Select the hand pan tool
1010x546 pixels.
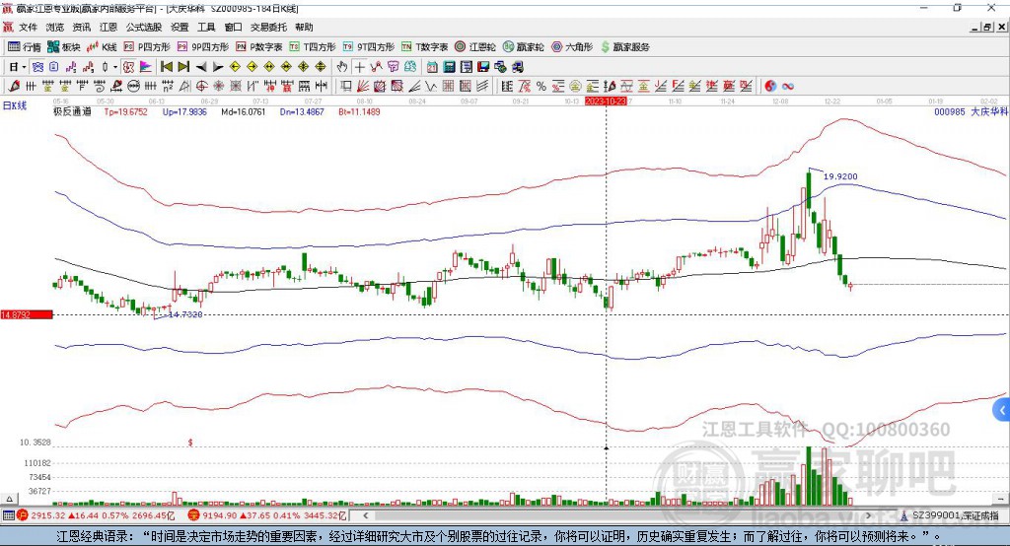tap(342, 67)
